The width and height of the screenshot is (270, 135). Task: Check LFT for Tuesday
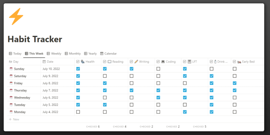point(185,105)
